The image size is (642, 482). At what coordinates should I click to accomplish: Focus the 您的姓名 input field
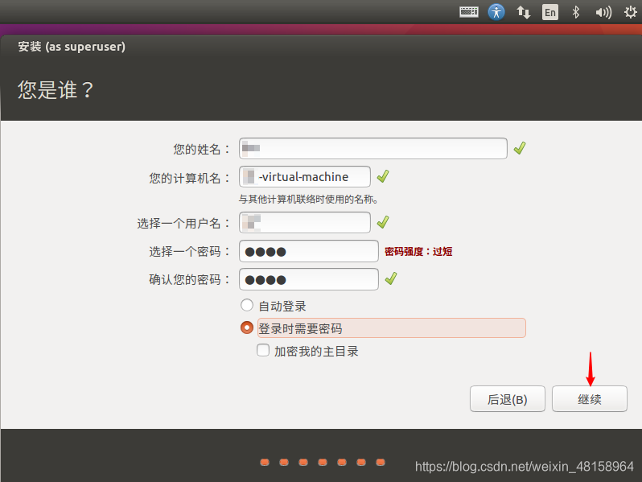coord(373,148)
